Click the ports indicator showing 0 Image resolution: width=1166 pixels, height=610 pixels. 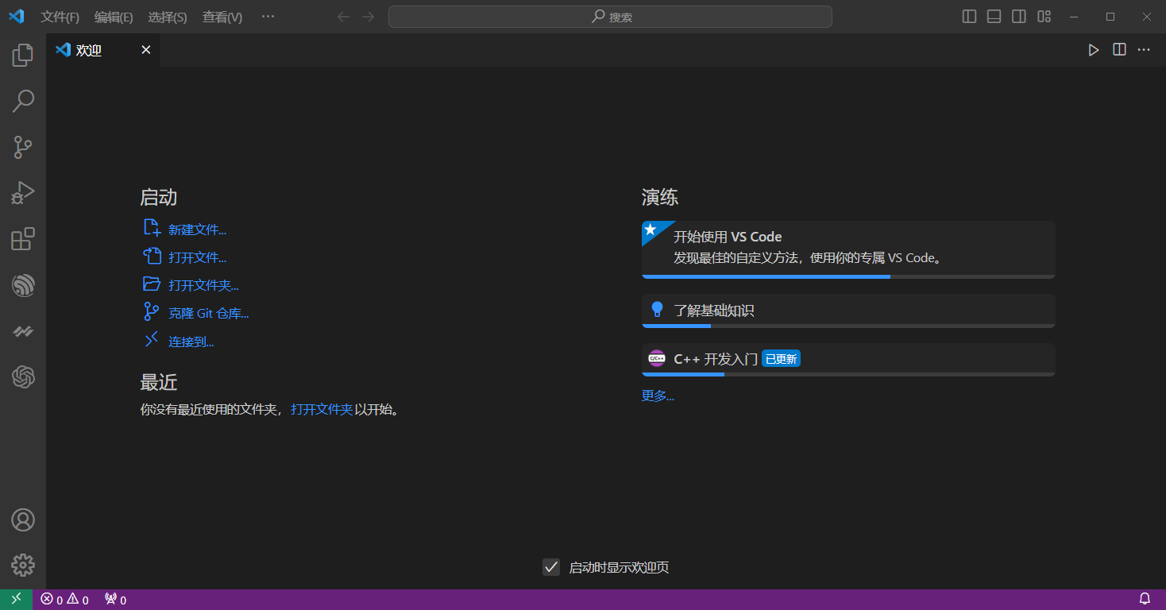(x=115, y=600)
